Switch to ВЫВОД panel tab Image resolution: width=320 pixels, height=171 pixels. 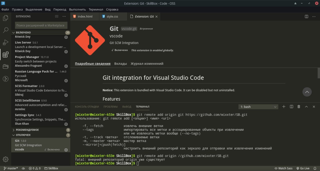(127, 107)
